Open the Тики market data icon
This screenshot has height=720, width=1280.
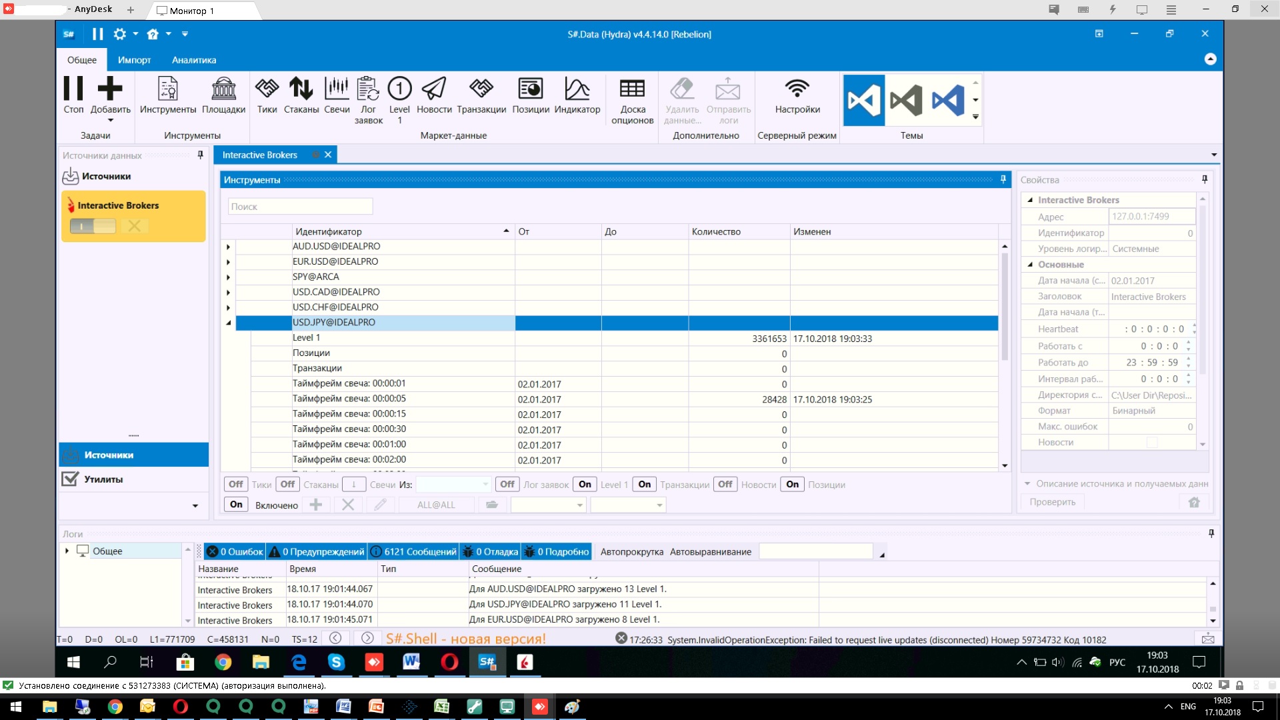267,89
